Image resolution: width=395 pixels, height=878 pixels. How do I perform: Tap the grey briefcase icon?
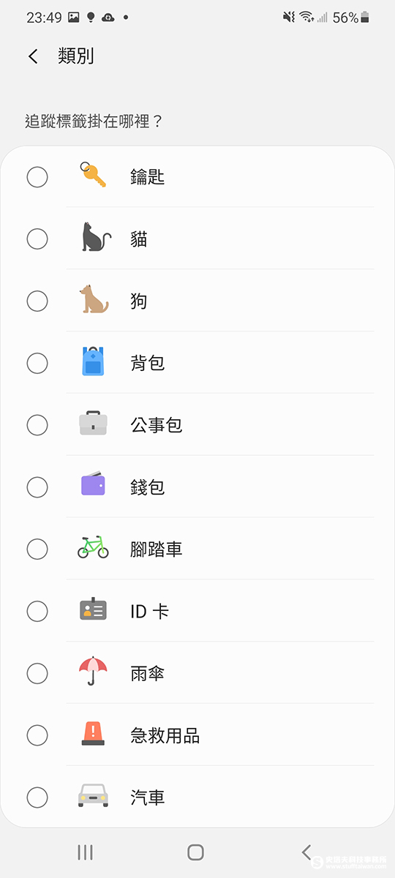[x=93, y=424]
